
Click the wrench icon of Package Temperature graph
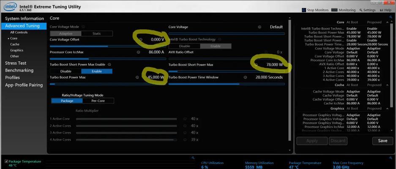(193, 158)
